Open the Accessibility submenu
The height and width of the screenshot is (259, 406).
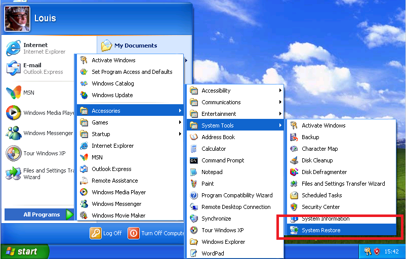235,91
